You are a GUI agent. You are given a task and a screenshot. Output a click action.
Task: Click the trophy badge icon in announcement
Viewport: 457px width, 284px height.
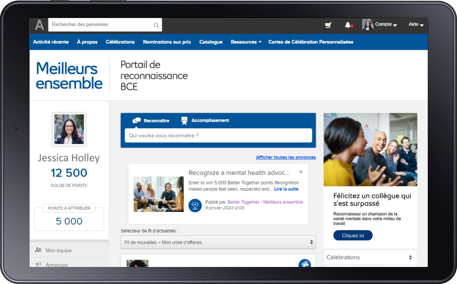tap(195, 205)
